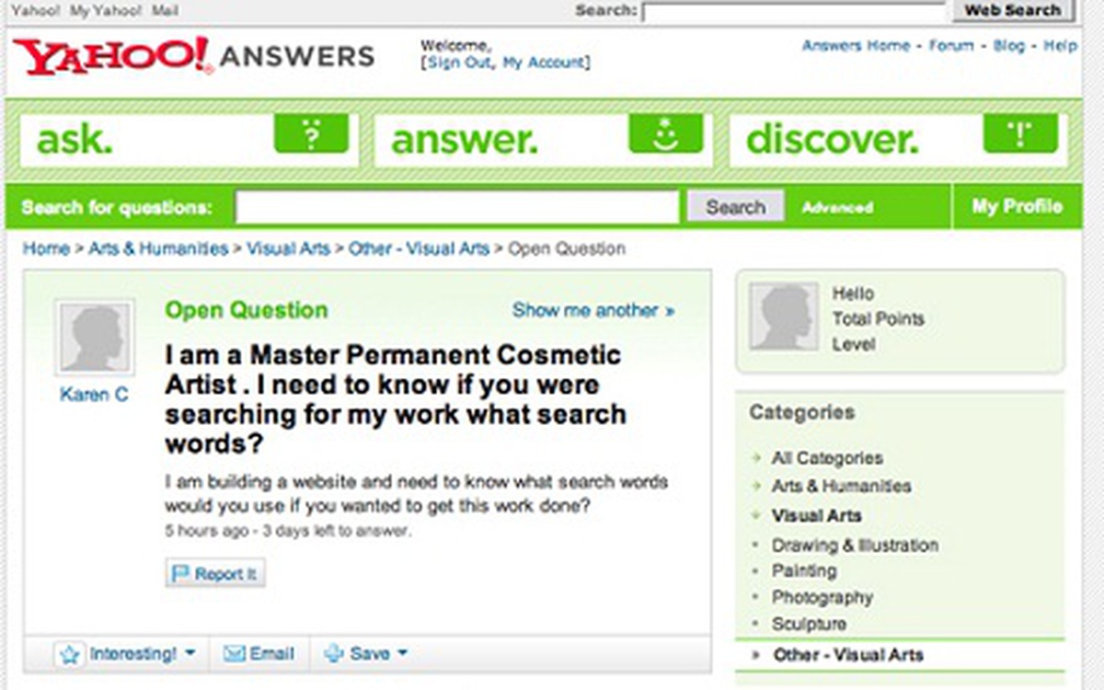This screenshot has height=690, width=1104.
Task: Click the star icon next to Interesting
Action: [70, 655]
